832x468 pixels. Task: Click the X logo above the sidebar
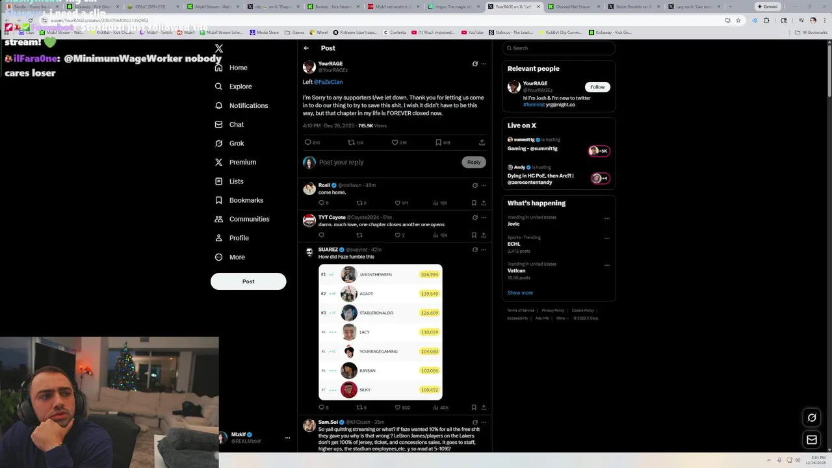coord(219,48)
